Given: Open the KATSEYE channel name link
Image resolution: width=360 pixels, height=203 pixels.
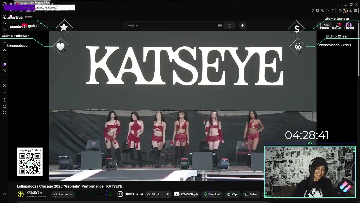Looking at the screenshot, I should 33,193.
